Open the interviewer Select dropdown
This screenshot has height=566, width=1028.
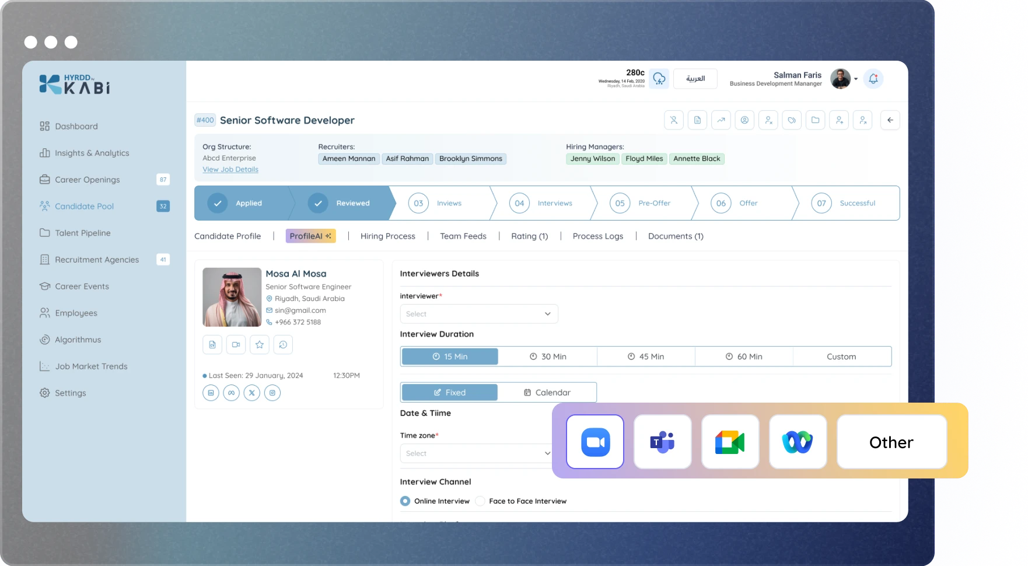pos(478,314)
